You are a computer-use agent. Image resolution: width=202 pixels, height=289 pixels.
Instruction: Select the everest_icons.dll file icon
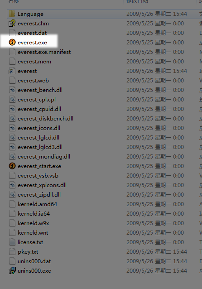click(12, 128)
